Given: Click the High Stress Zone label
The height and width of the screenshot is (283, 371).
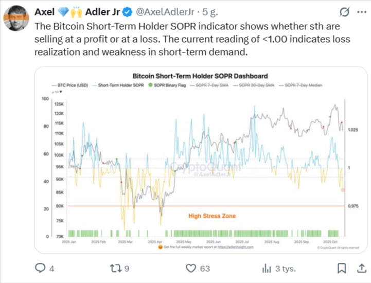Looking at the screenshot, I should click(x=212, y=216).
